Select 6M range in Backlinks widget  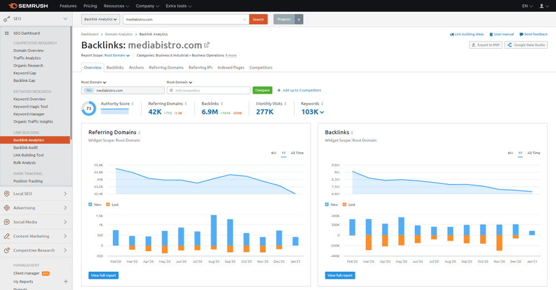point(510,153)
